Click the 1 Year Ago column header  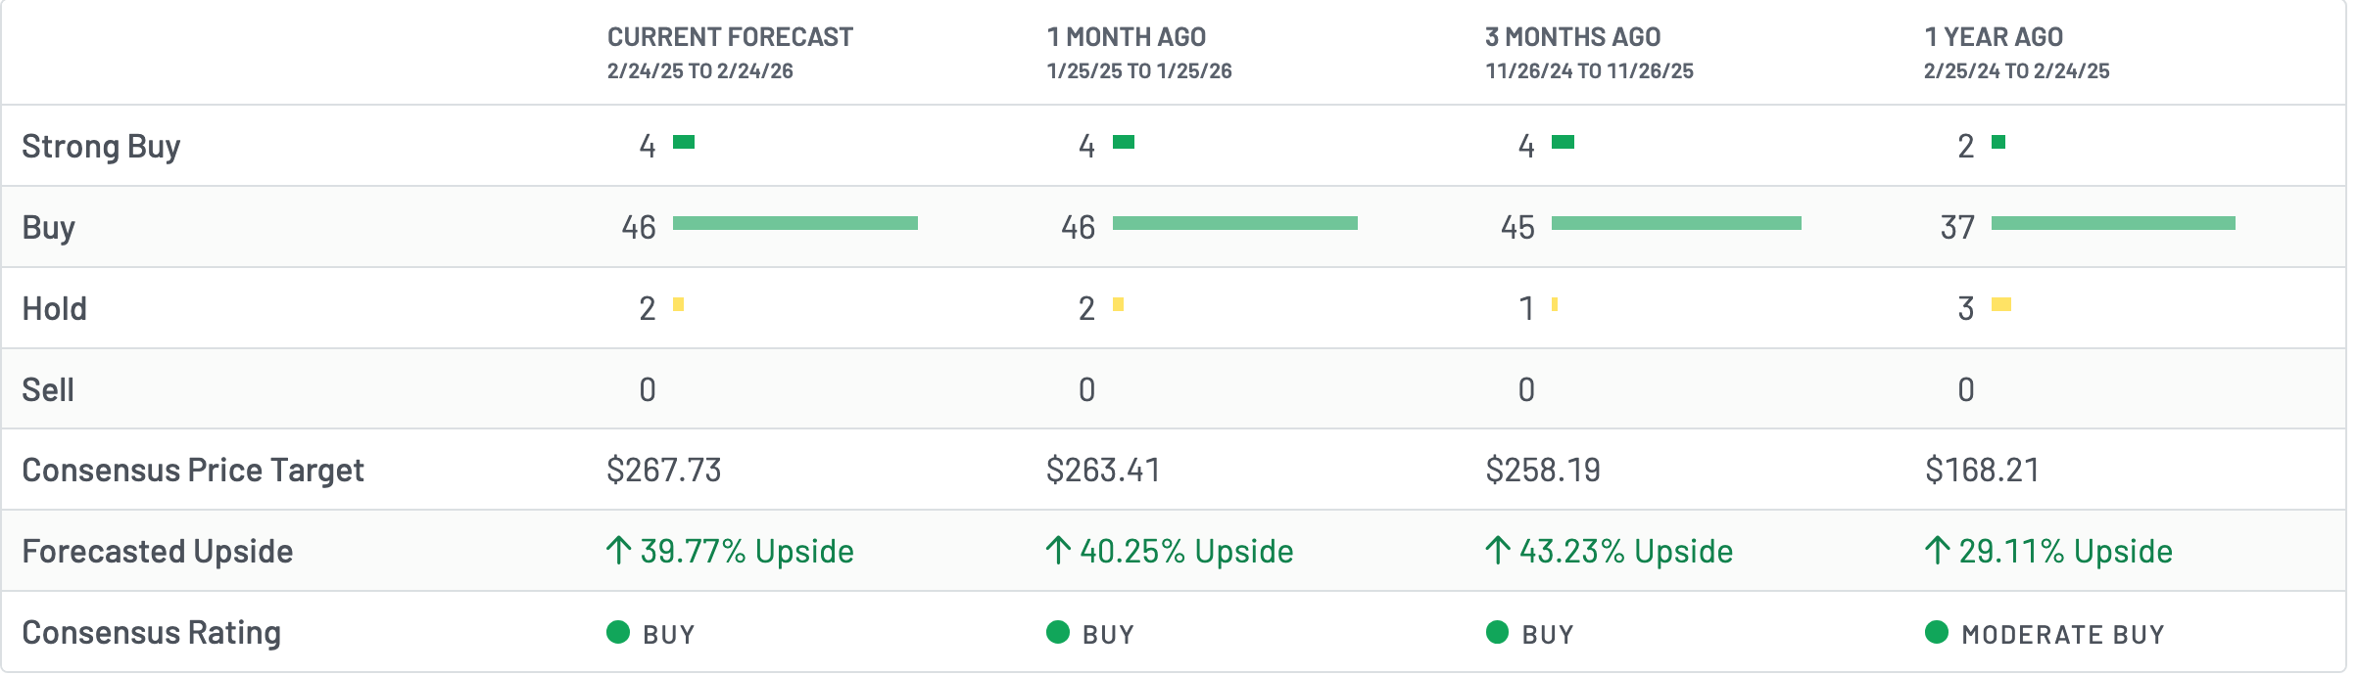[1994, 37]
